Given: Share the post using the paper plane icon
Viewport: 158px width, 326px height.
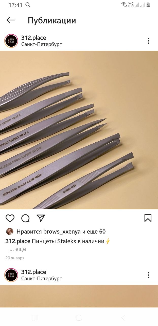Looking at the screenshot, I should click(x=41, y=218).
